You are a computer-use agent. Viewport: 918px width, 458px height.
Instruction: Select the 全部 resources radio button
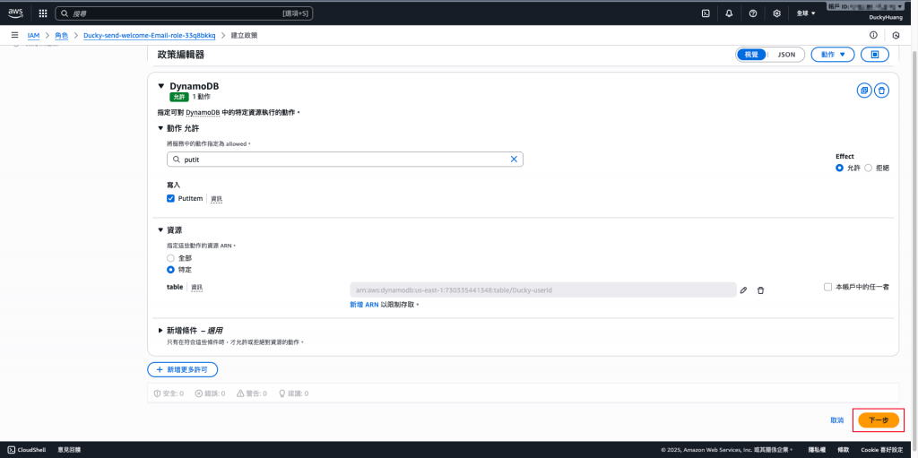pyautogui.click(x=170, y=258)
